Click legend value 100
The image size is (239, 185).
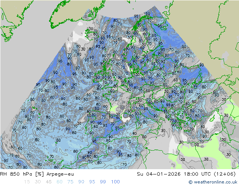115,182
